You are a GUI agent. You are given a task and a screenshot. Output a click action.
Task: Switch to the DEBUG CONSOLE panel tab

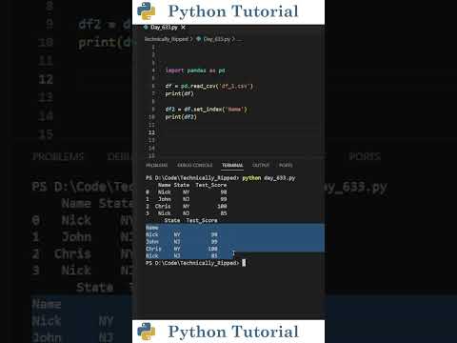(194, 165)
